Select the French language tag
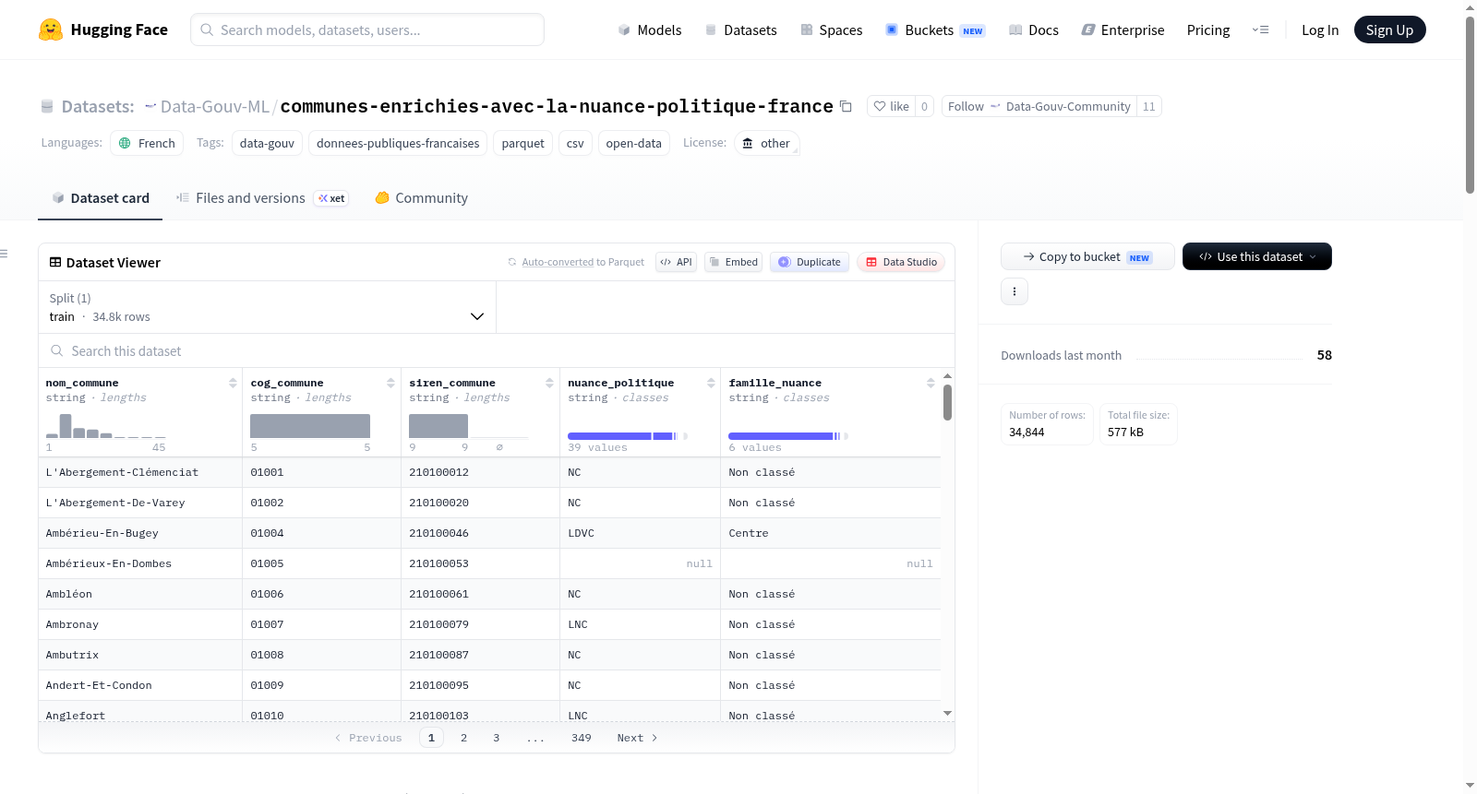 pos(147,143)
